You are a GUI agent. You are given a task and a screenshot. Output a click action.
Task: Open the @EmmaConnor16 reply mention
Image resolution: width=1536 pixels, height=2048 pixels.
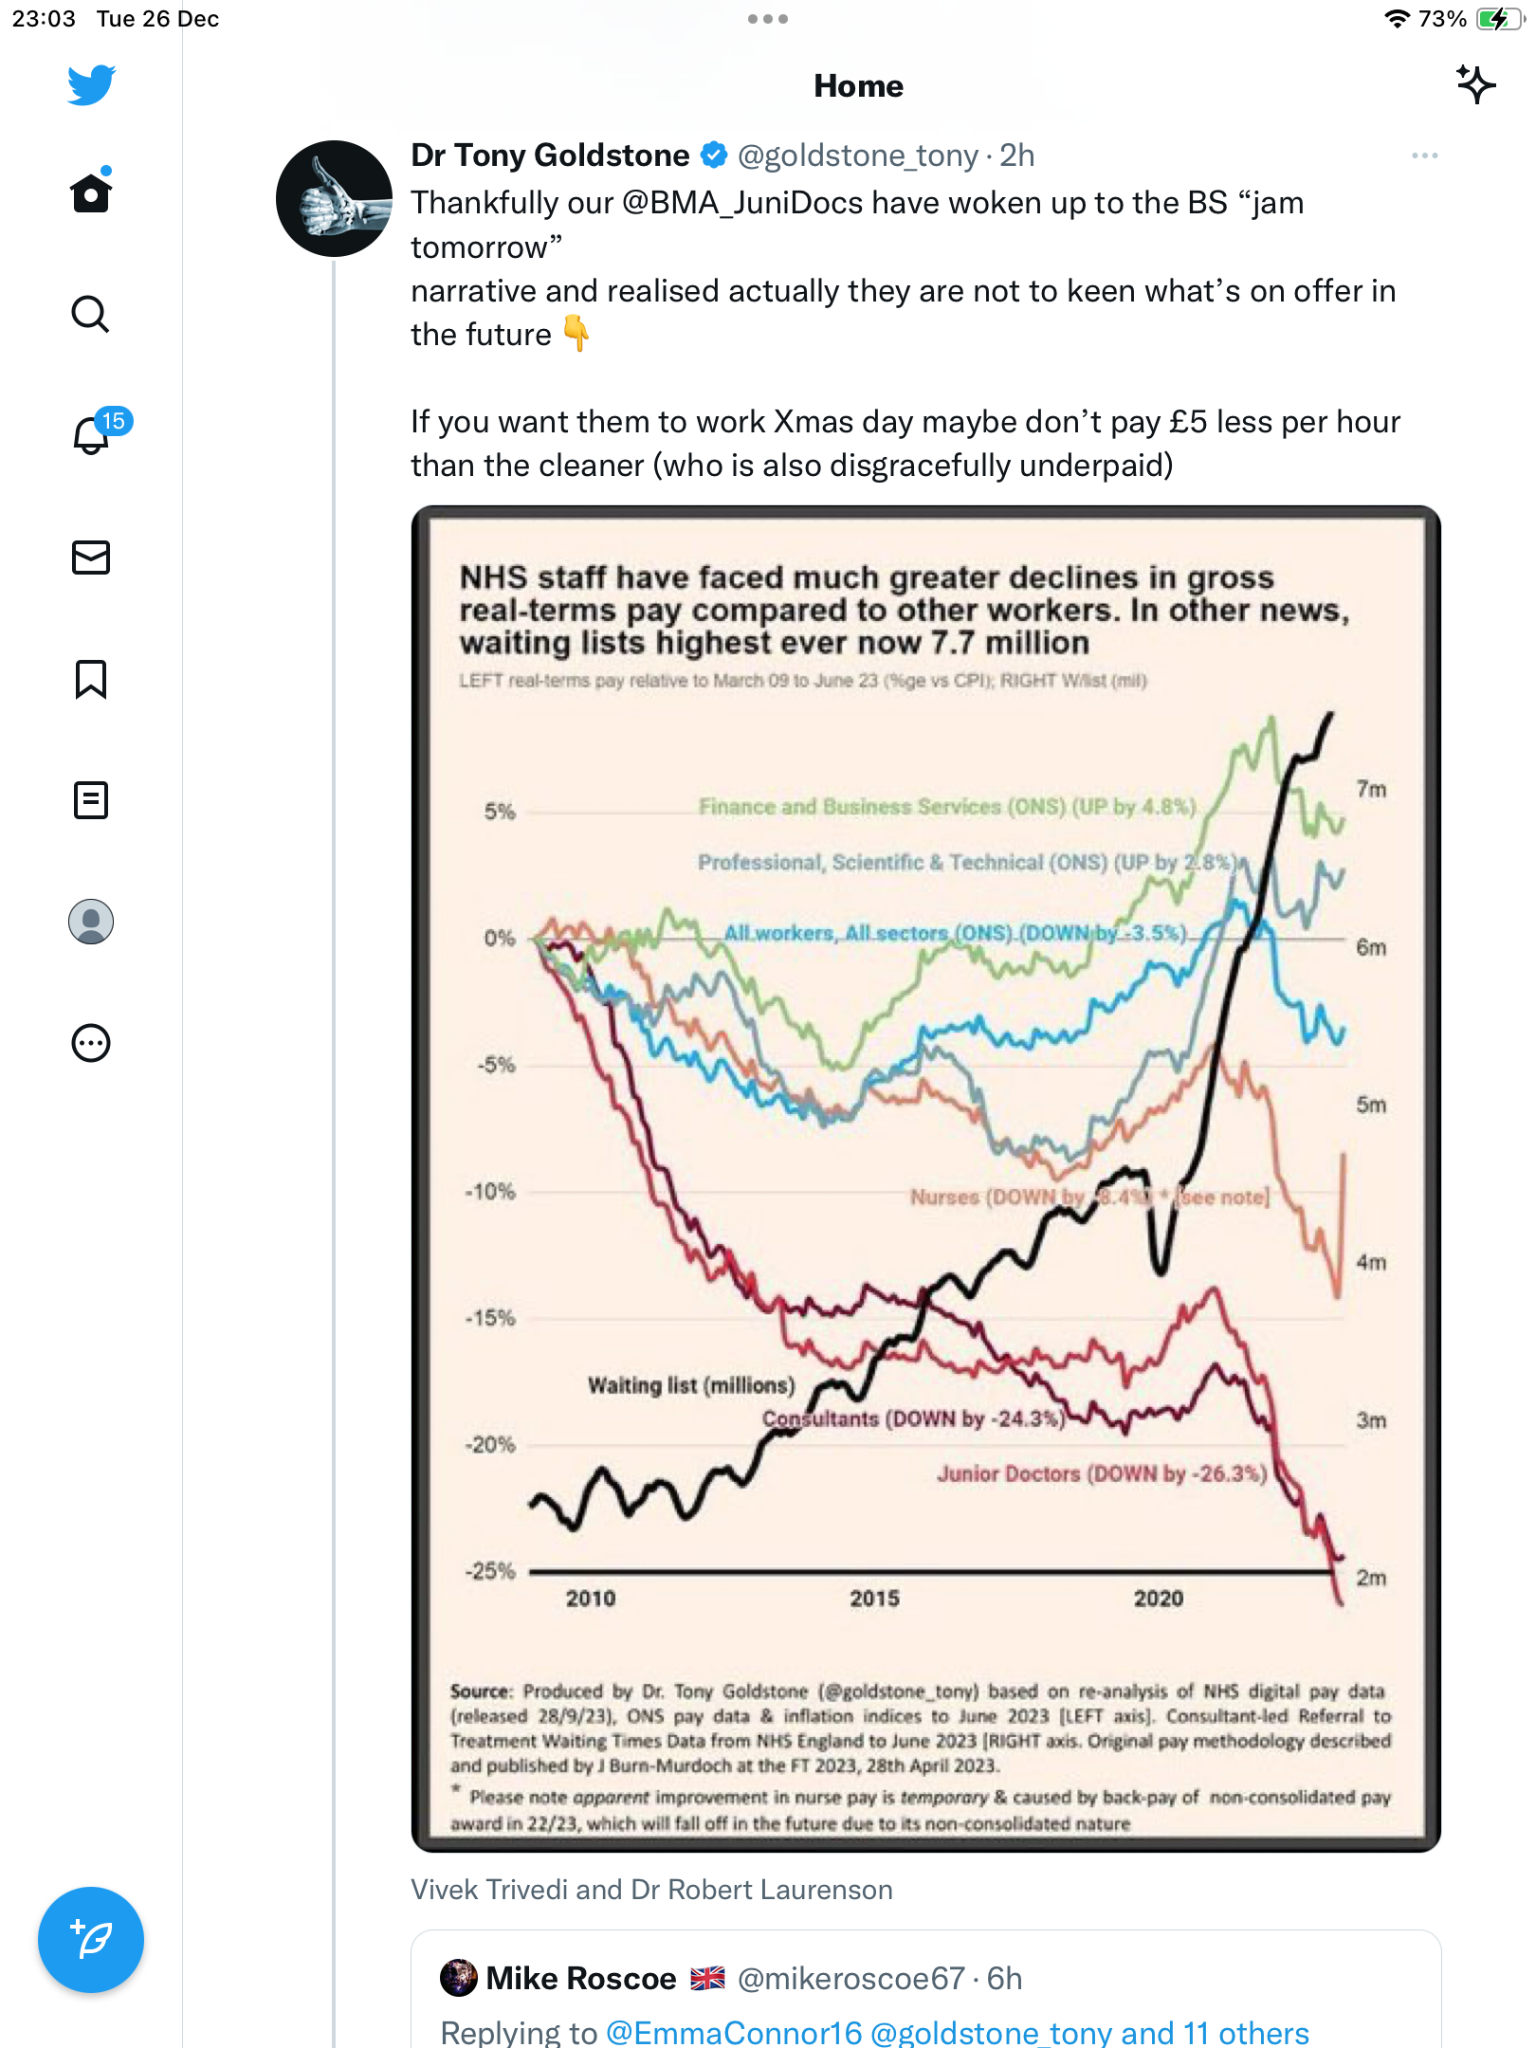pyautogui.click(x=734, y=2033)
